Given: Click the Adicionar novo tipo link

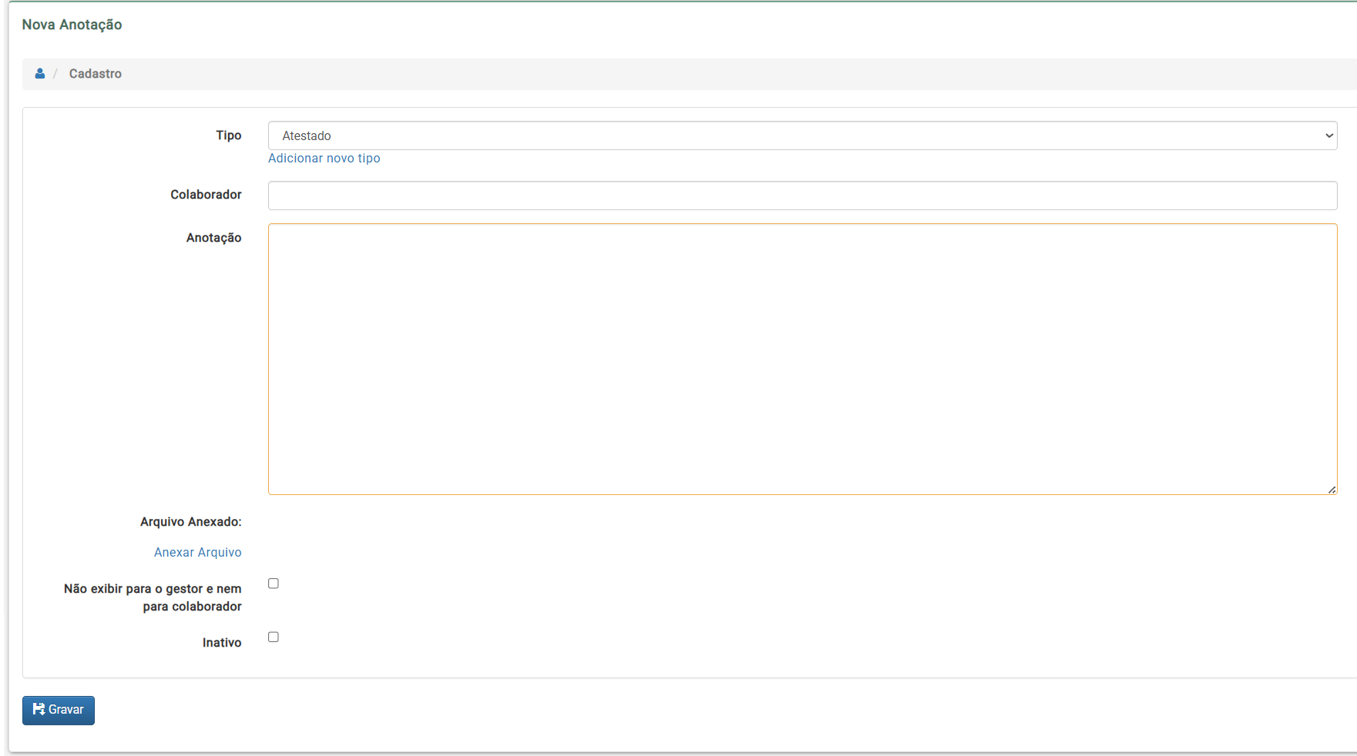Looking at the screenshot, I should click(324, 158).
